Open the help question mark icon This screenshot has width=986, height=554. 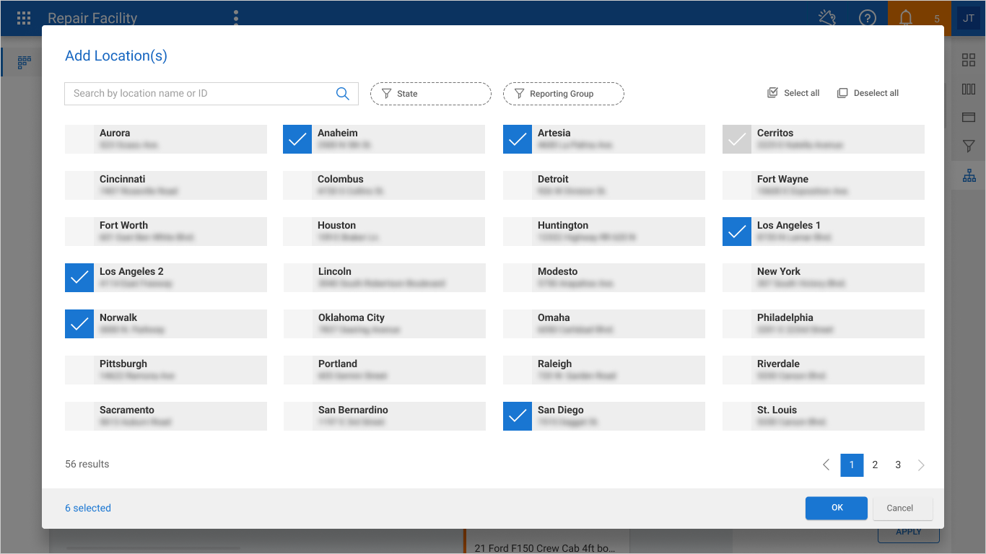pyautogui.click(x=867, y=18)
